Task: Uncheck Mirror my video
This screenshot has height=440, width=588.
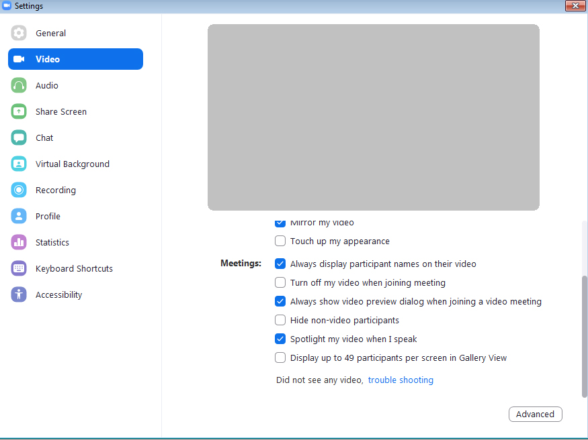Action: coord(280,223)
